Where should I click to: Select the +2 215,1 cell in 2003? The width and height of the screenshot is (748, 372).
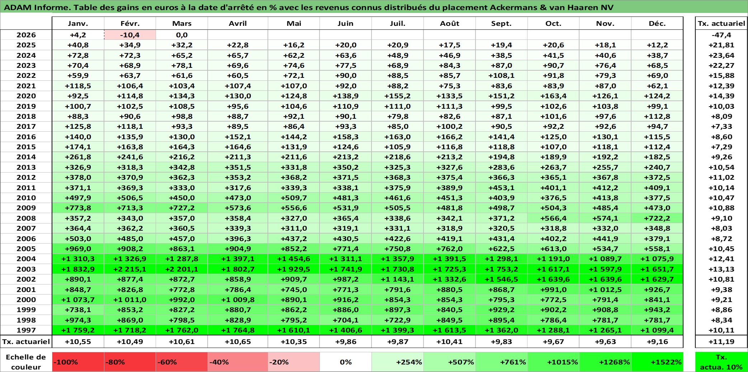(130, 269)
